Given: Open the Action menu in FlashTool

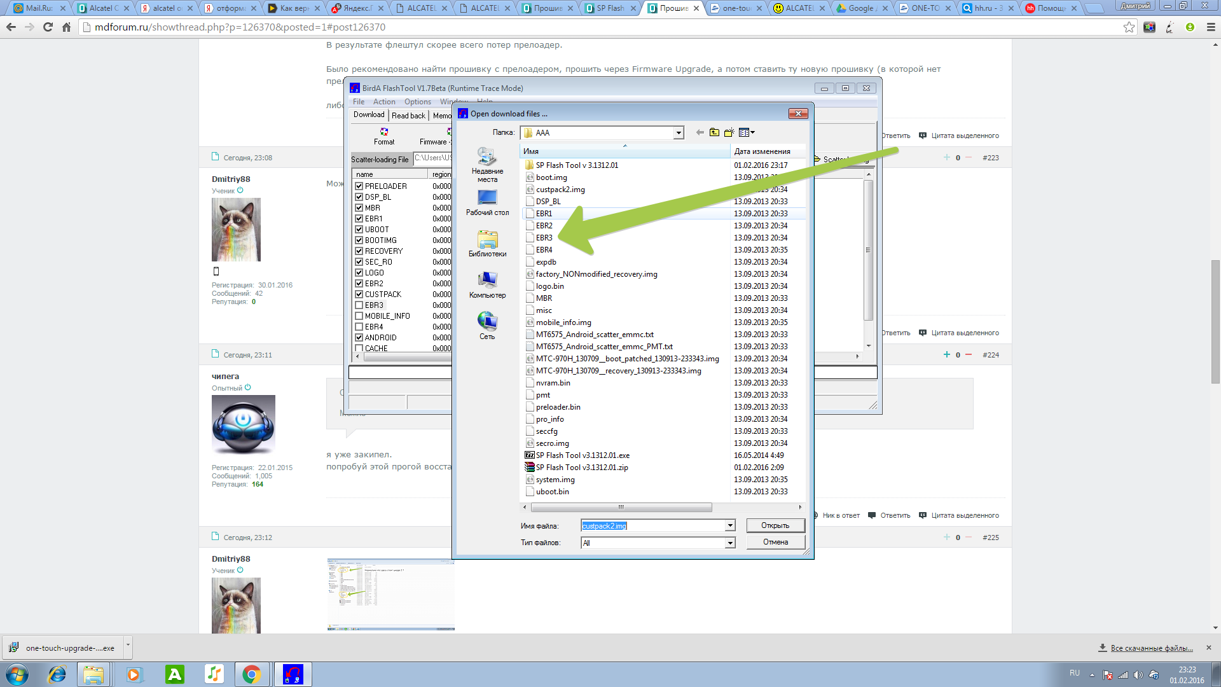Looking at the screenshot, I should tap(383, 102).
